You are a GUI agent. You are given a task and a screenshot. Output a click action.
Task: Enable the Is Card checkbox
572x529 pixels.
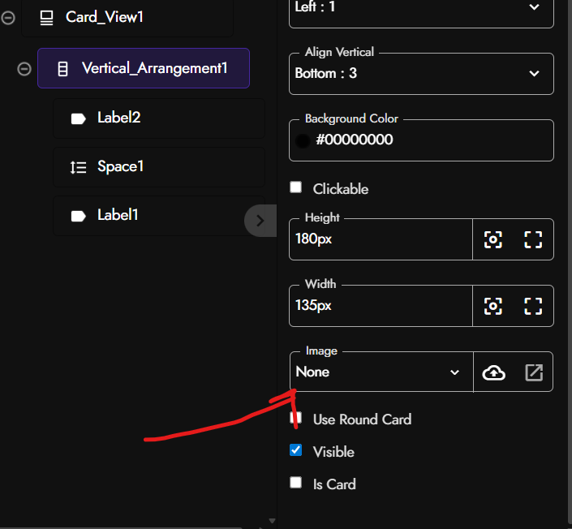(296, 482)
